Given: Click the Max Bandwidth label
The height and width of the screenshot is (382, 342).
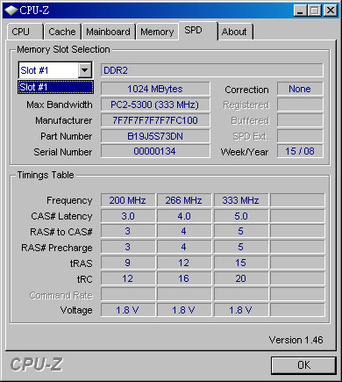Looking at the screenshot, I should point(60,105).
